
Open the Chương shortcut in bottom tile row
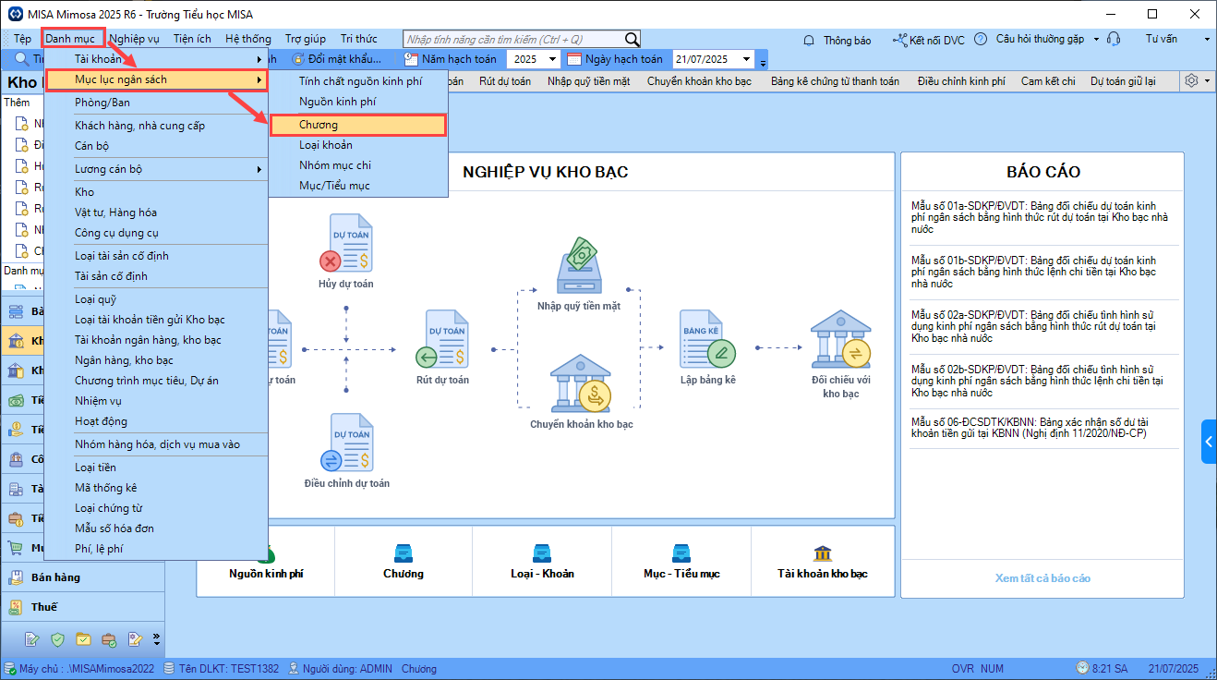point(404,563)
